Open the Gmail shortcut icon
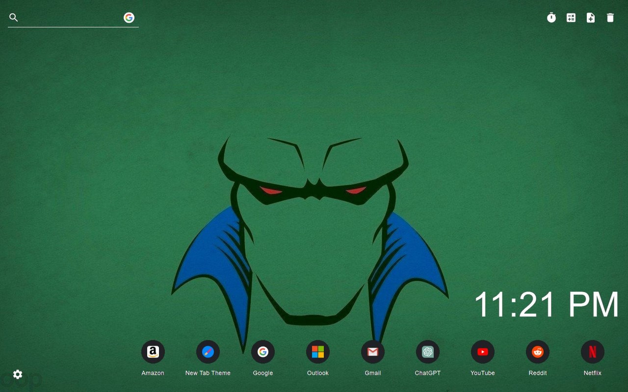Screen dimensions: 628x392 coord(373,352)
